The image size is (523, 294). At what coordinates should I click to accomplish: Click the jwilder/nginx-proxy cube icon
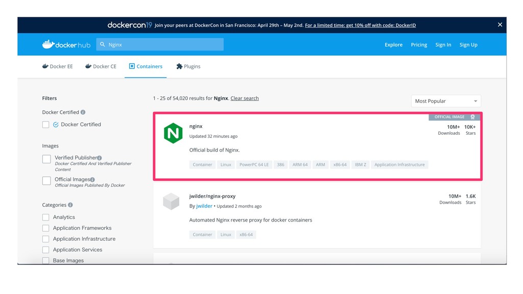[171, 201]
